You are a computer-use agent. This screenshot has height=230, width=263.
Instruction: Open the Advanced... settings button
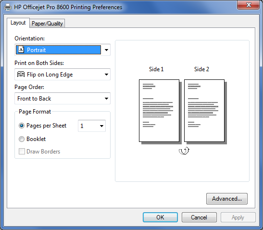coord(227,199)
